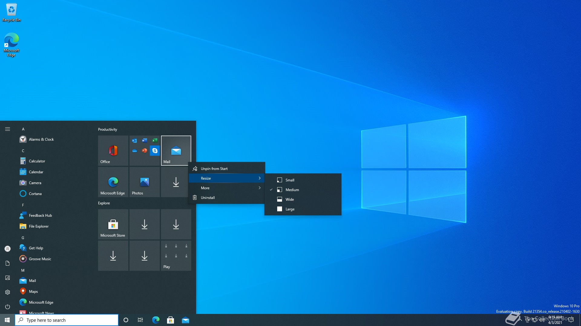
Task: Open Microsoft Store from taskbar
Action: tap(170, 320)
